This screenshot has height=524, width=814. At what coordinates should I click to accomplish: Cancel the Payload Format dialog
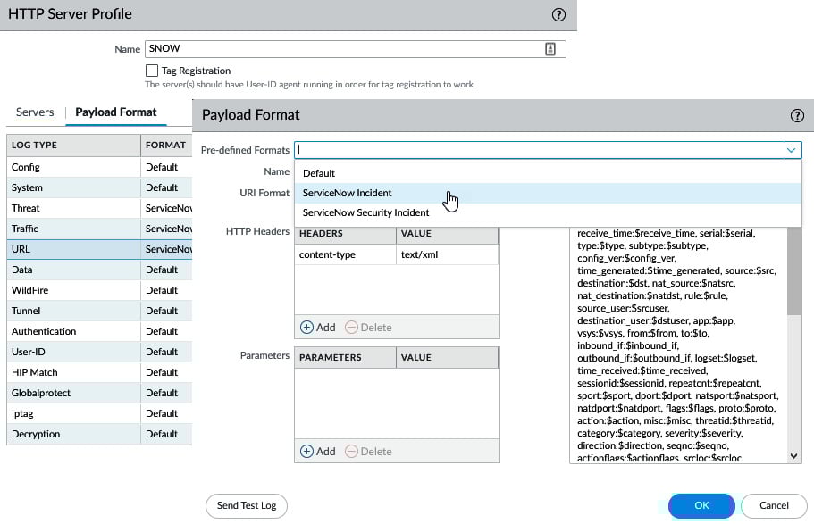[774, 506]
